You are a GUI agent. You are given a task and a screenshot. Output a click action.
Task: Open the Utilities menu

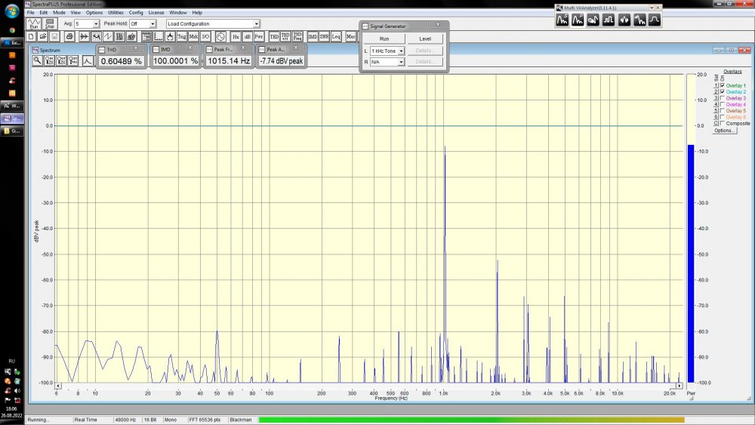[116, 13]
